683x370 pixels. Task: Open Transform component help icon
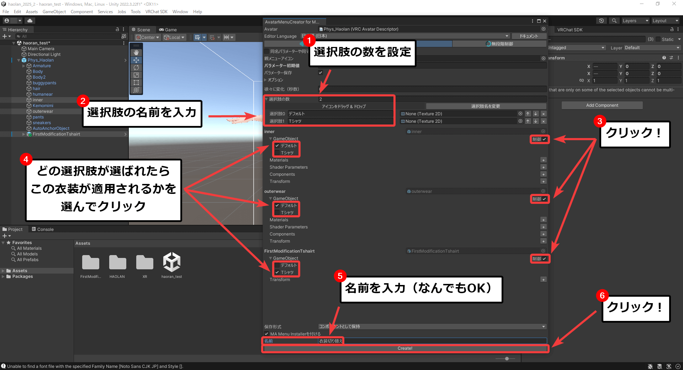664,58
